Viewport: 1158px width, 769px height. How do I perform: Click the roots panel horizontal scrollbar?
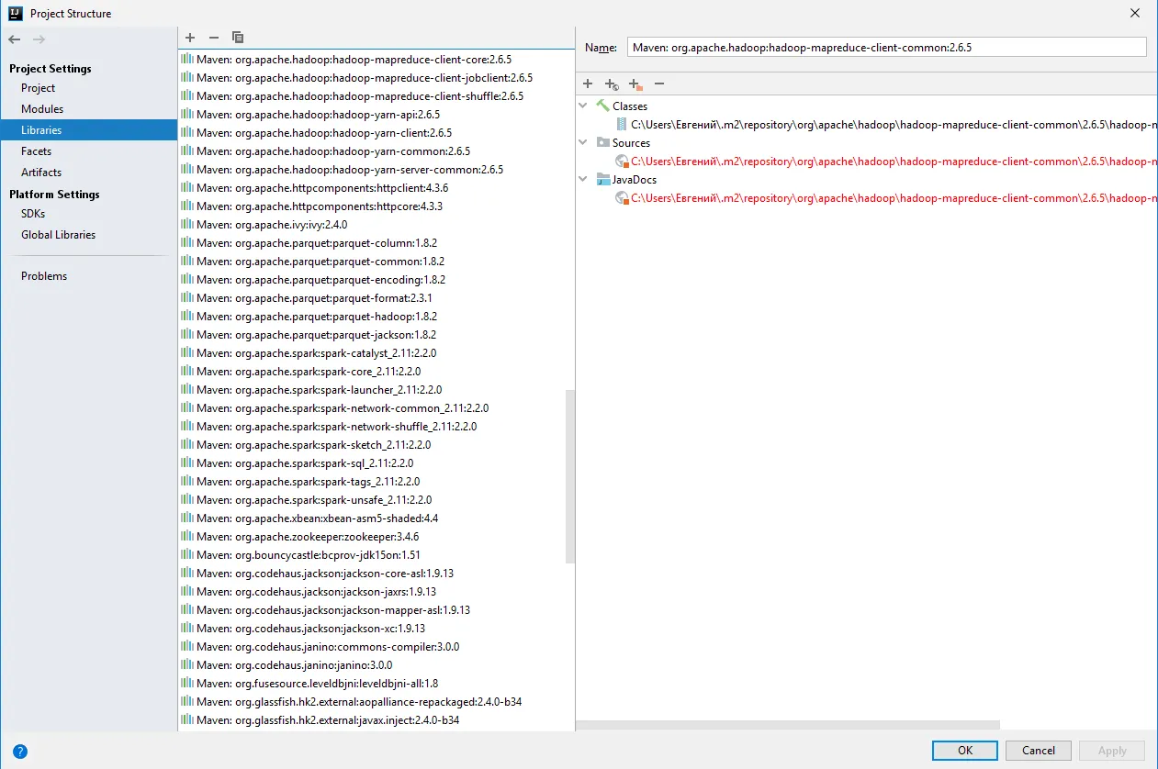point(787,726)
